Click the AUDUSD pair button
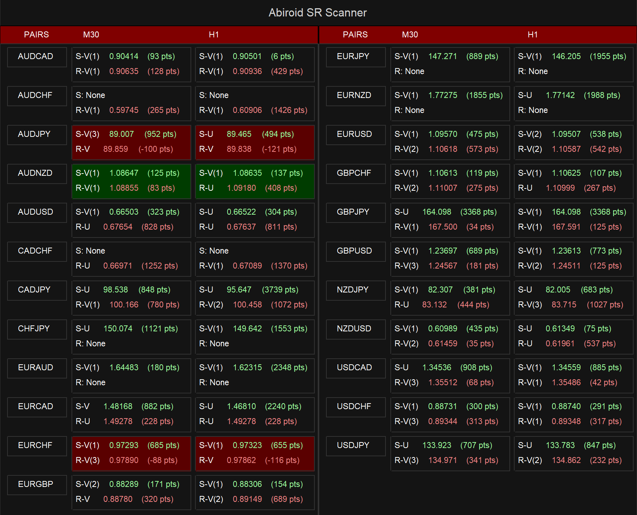This screenshot has height=515, width=637. (37, 212)
